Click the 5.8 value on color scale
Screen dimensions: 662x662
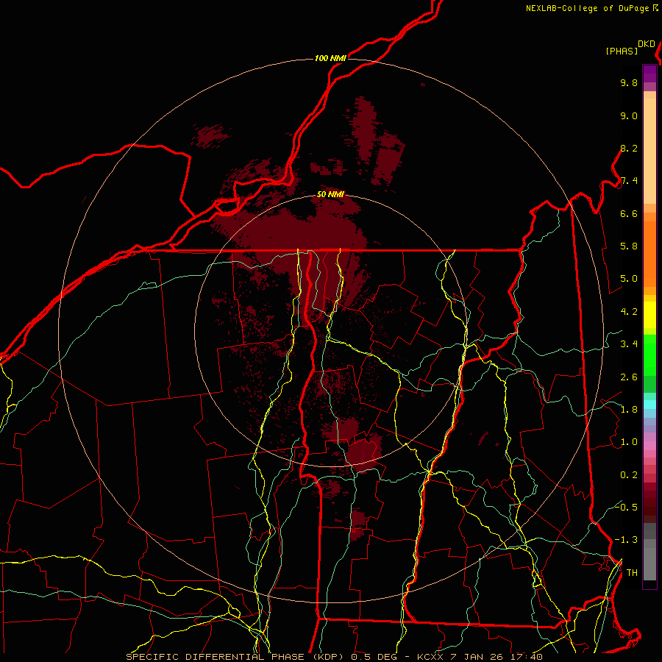(629, 246)
